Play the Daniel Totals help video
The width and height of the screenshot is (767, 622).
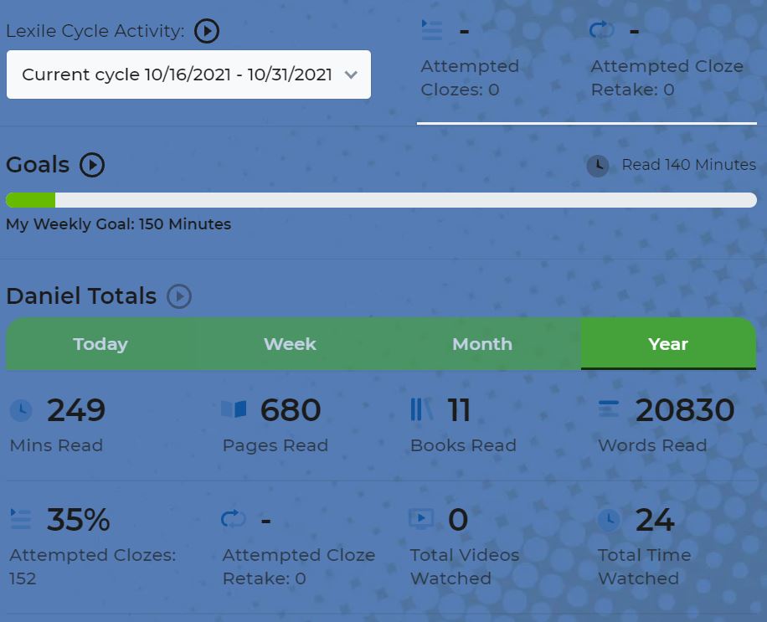179,296
